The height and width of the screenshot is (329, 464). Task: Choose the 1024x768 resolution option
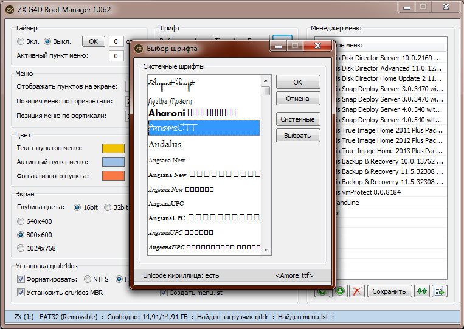pos(21,248)
